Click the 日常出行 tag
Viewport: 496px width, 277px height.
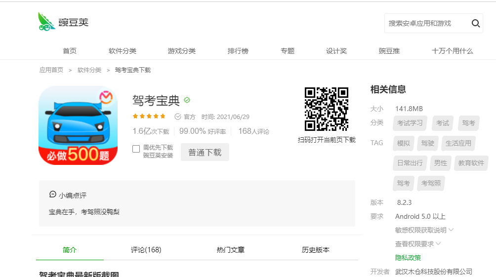pos(410,163)
